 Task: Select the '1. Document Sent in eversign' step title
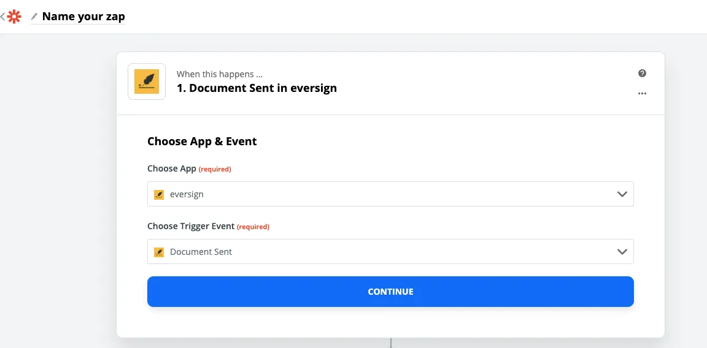coord(257,88)
